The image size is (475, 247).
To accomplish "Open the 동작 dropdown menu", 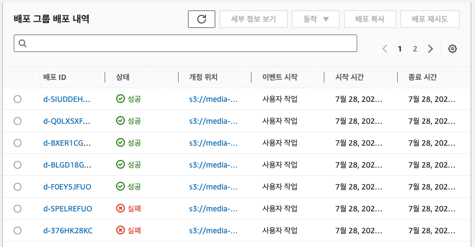I will (316, 19).
